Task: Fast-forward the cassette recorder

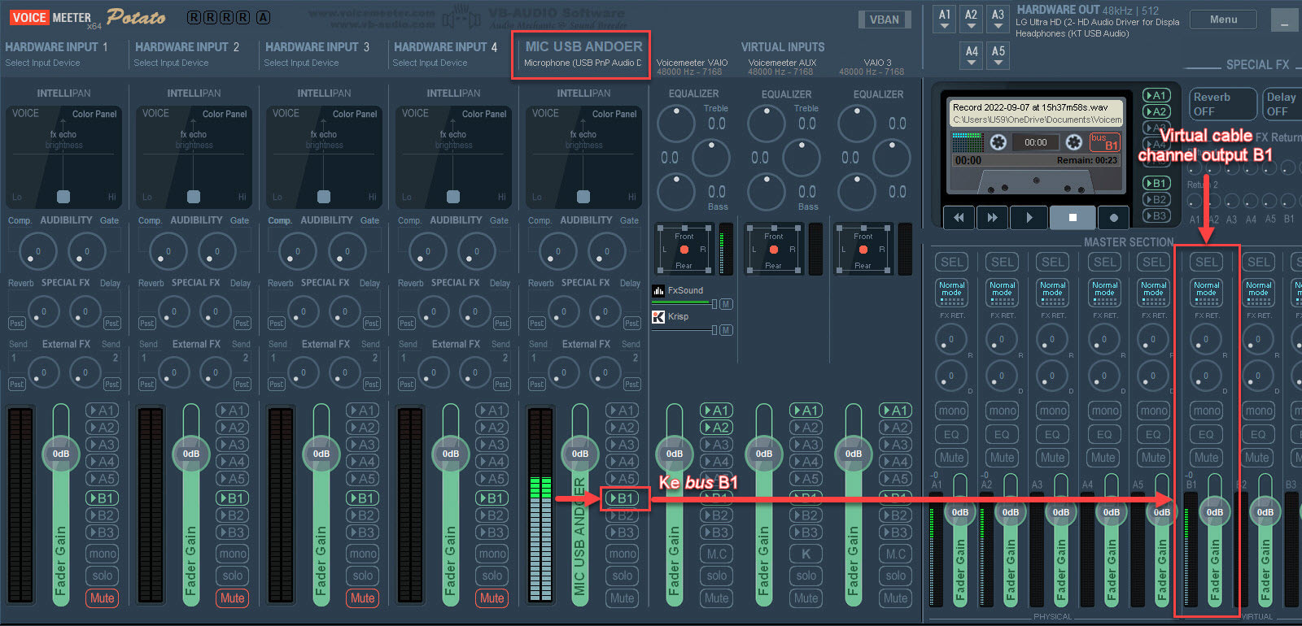Action: coord(992,217)
